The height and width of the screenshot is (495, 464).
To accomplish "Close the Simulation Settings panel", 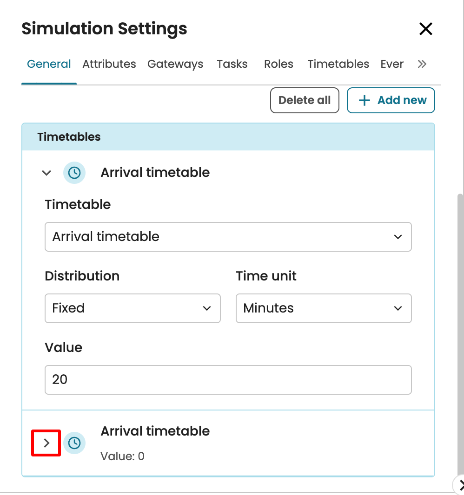I will (426, 29).
